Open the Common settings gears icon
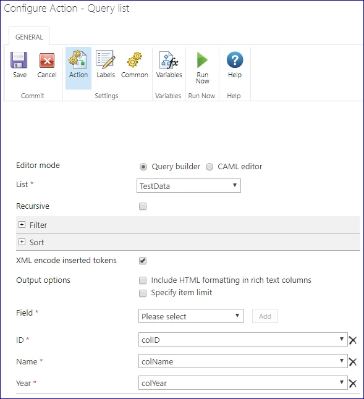This screenshot has width=364, height=399. [134, 60]
